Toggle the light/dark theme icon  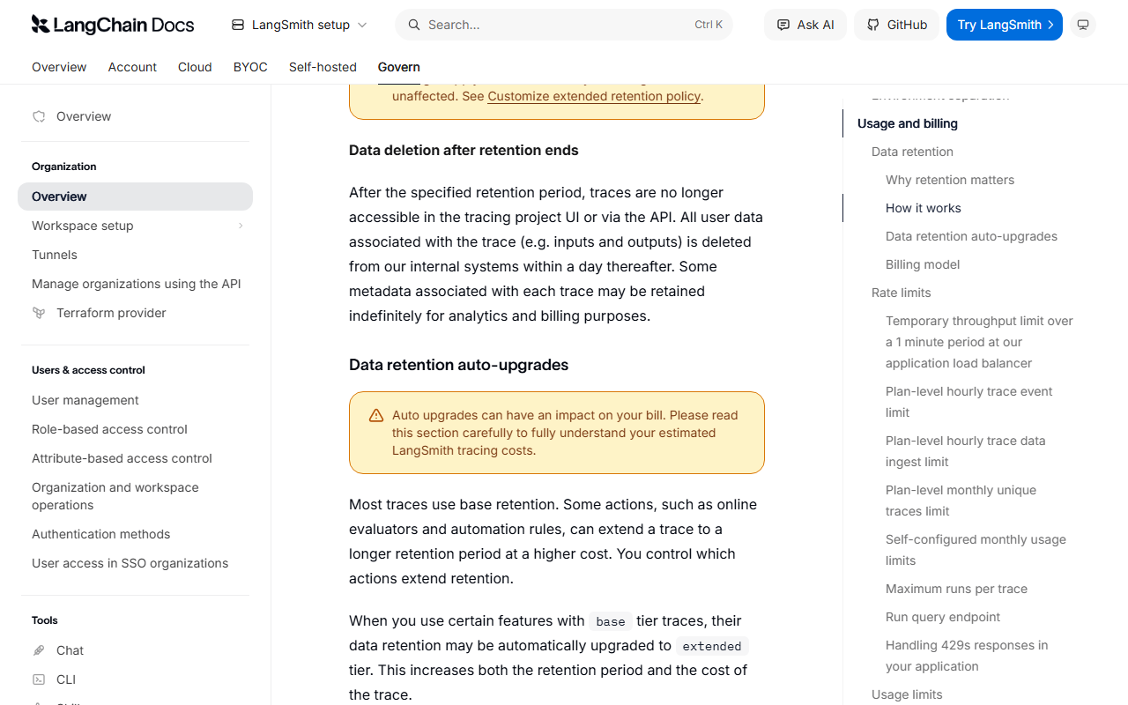pyautogui.click(x=1083, y=25)
